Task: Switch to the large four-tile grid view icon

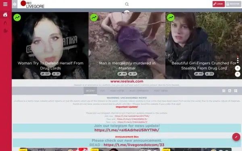Action: coord(236,91)
